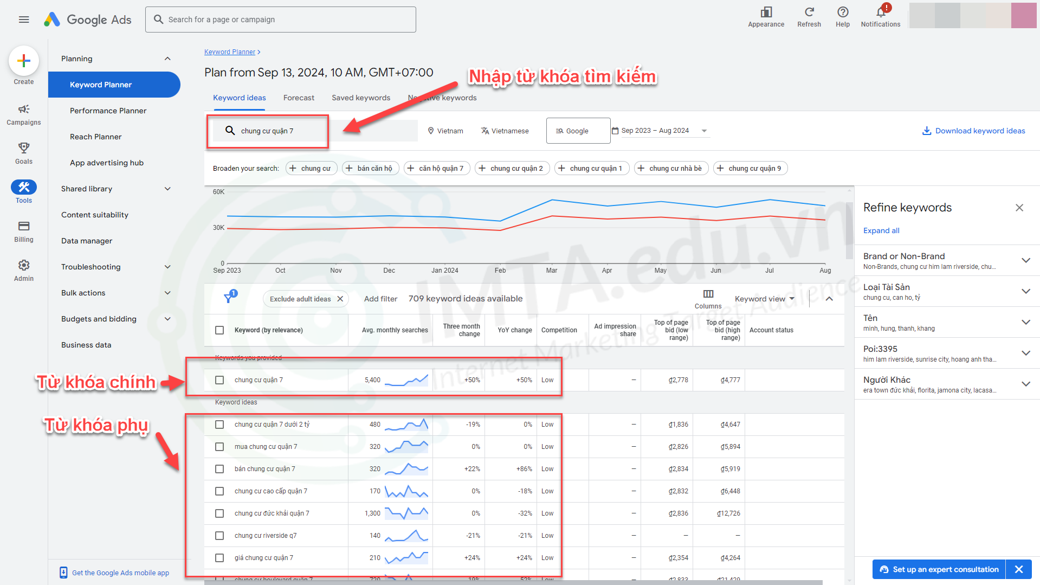
Task: Expand the Tên refinement group
Action: point(1025,322)
